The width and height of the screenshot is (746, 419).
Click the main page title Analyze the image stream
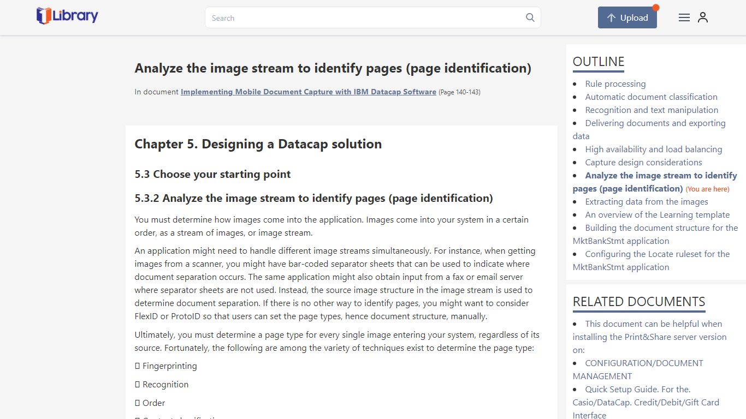tap(333, 68)
